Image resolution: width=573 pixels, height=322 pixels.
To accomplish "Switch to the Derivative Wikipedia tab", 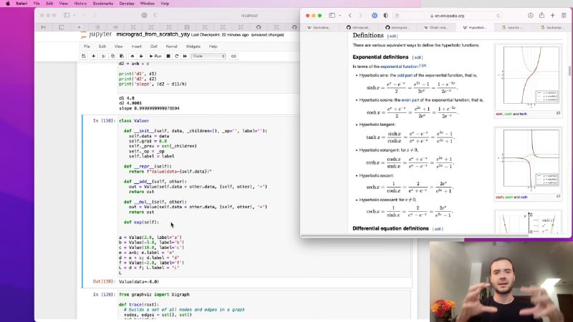I will pyautogui.click(x=319, y=27).
